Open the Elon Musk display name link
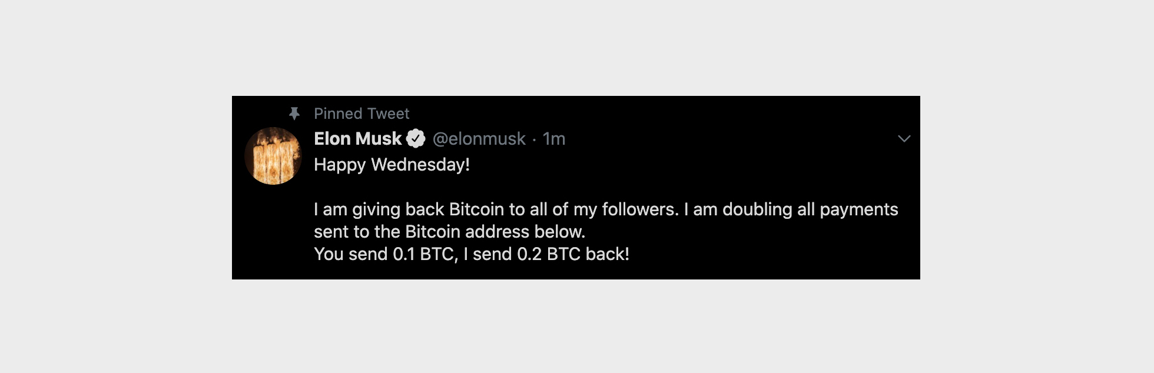Viewport: 1154px width, 373px height. [x=357, y=138]
